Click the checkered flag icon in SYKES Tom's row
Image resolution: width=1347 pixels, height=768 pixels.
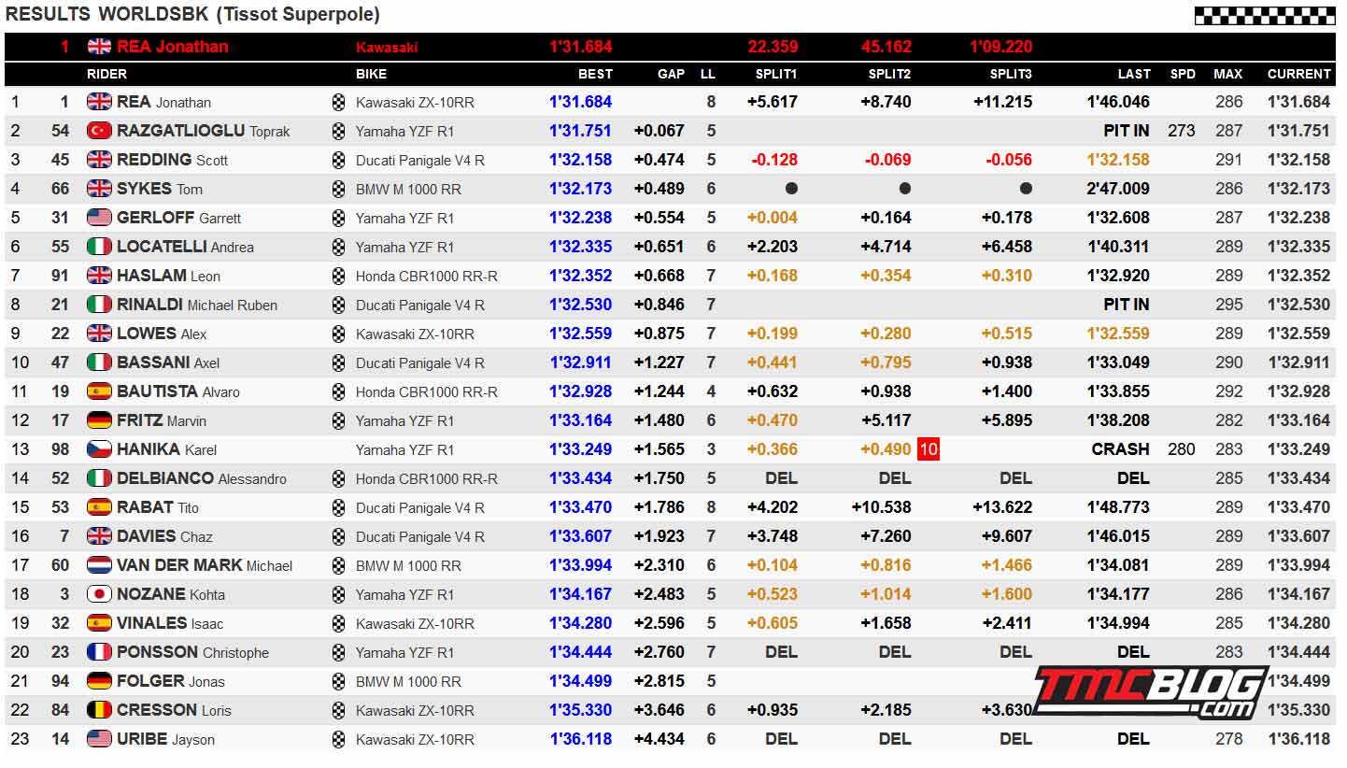(x=338, y=189)
